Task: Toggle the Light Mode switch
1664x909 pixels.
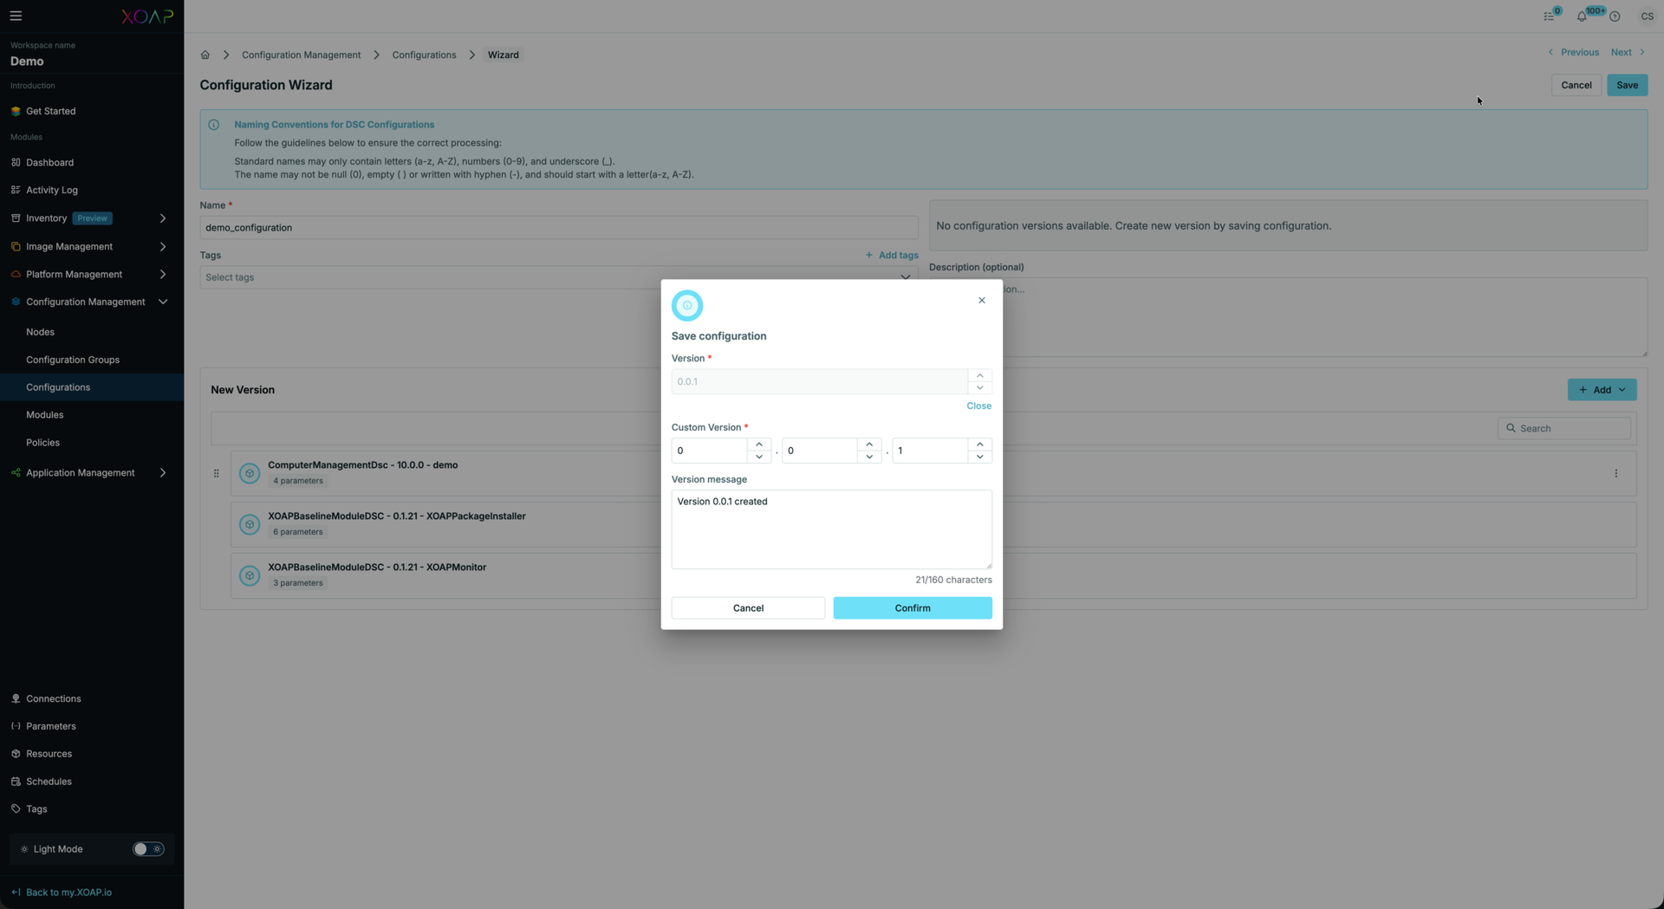Action: click(x=147, y=849)
